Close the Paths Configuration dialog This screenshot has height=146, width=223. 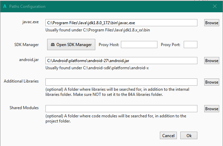pyautogui.click(x=215, y=6)
